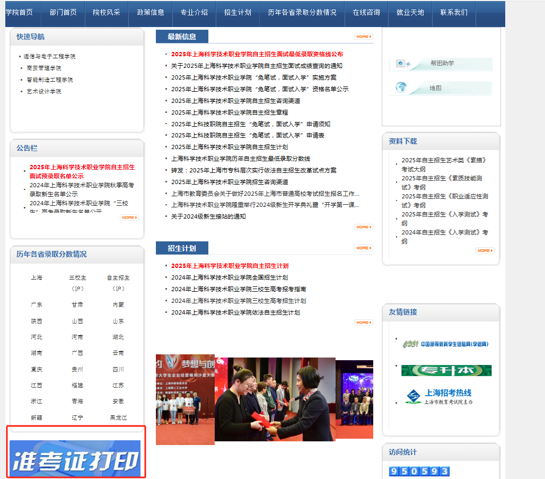545x479 pixels.
Task: Click the 准考证打印 banner
Action: (75, 459)
